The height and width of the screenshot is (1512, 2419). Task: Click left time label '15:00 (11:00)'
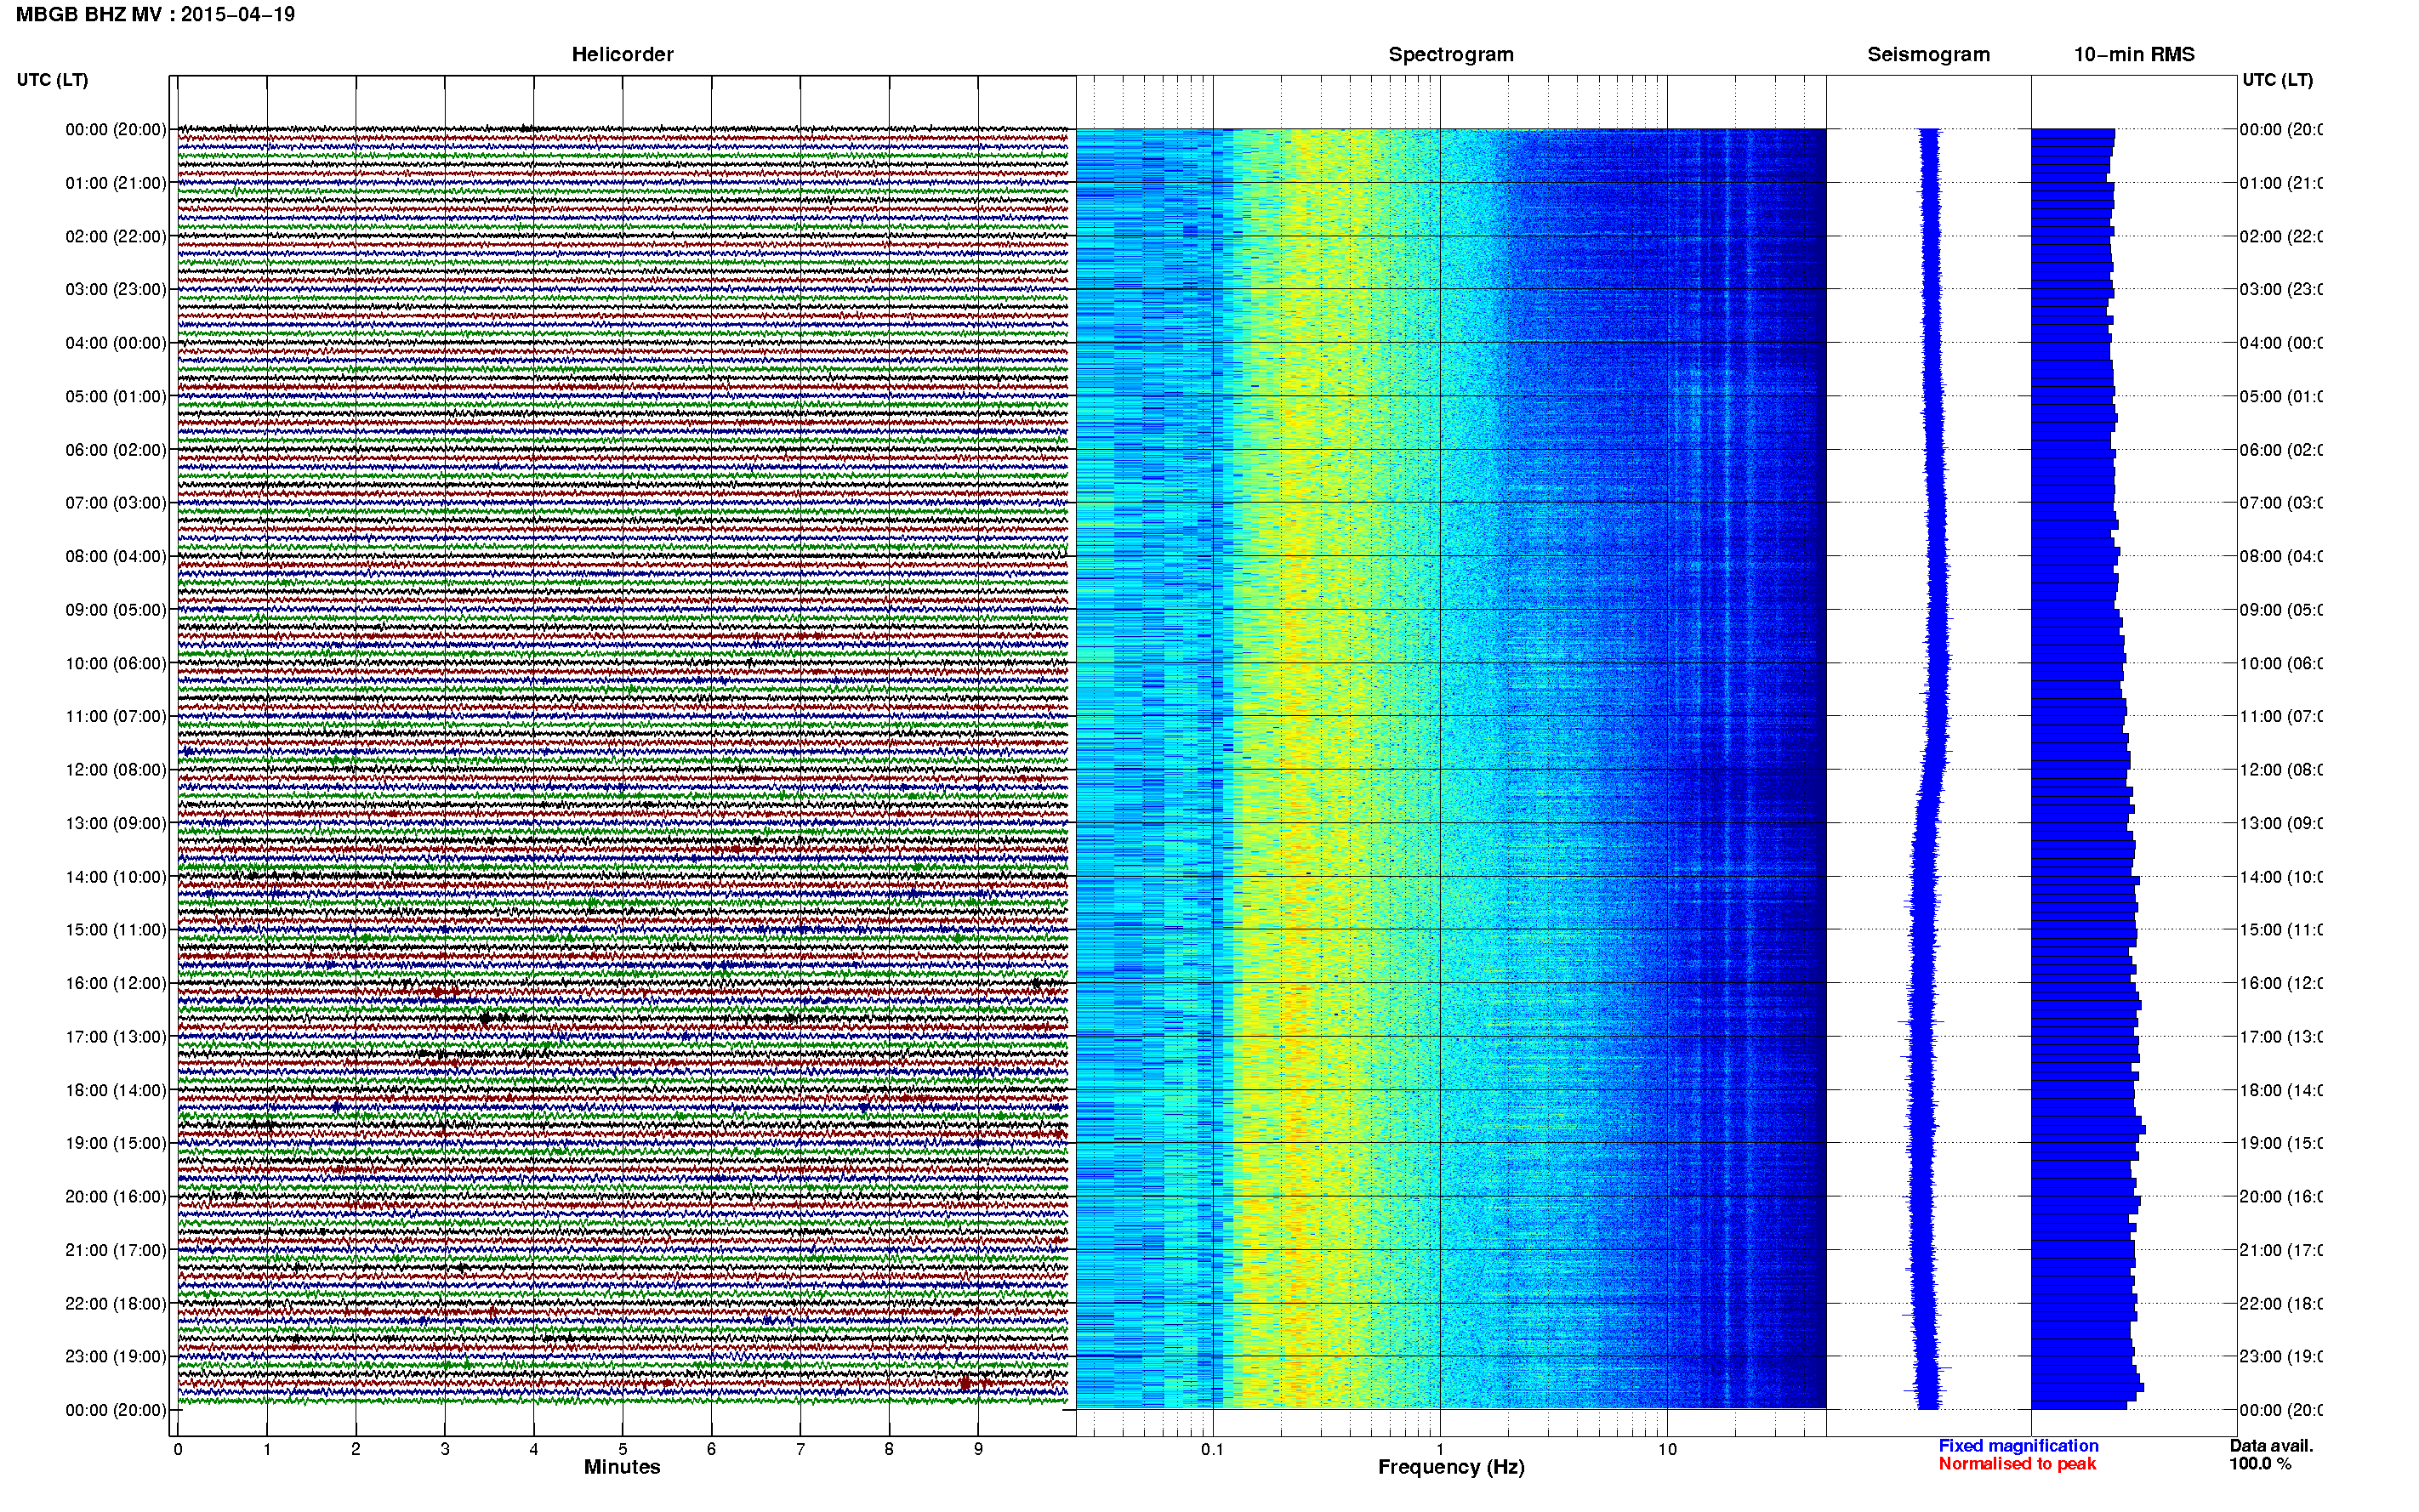116,930
